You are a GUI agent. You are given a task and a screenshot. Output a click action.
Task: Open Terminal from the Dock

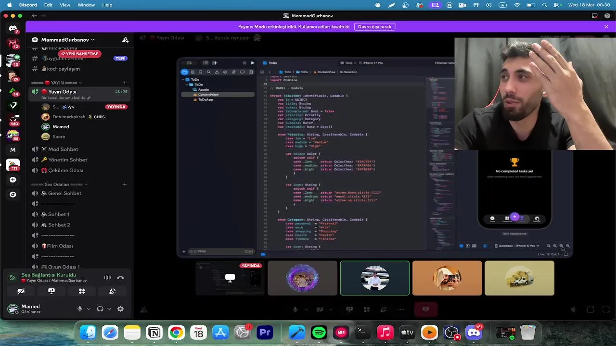(363, 332)
